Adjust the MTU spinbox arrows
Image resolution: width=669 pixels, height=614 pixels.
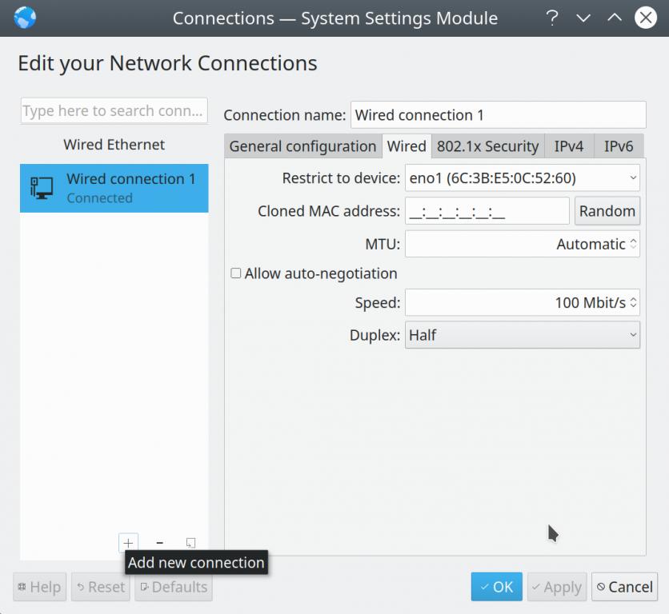coord(633,245)
